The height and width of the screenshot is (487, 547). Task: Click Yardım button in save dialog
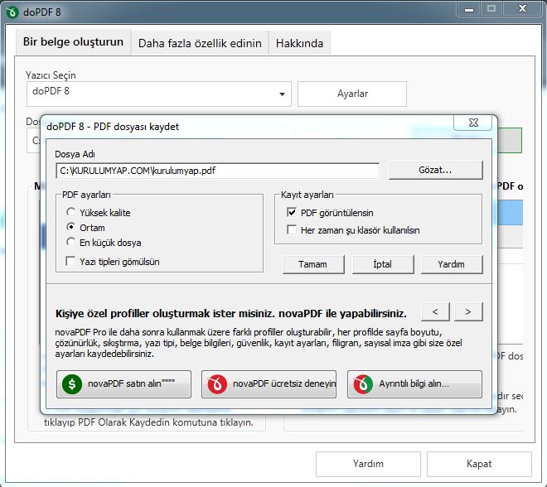tap(452, 264)
